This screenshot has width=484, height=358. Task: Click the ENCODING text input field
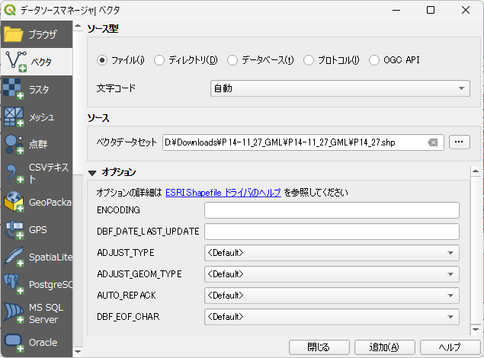pyautogui.click(x=332, y=210)
